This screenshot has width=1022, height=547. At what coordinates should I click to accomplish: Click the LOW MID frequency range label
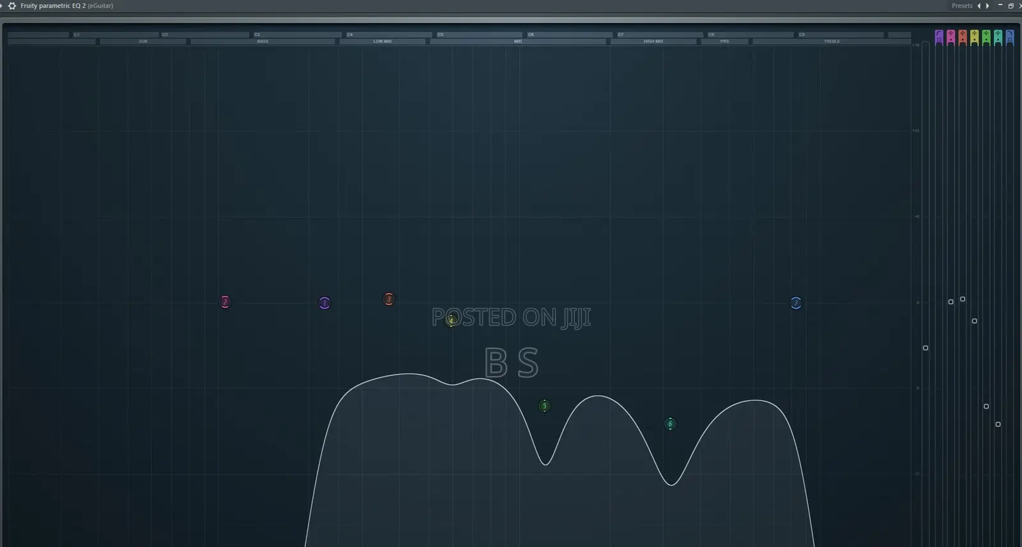coord(383,41)
